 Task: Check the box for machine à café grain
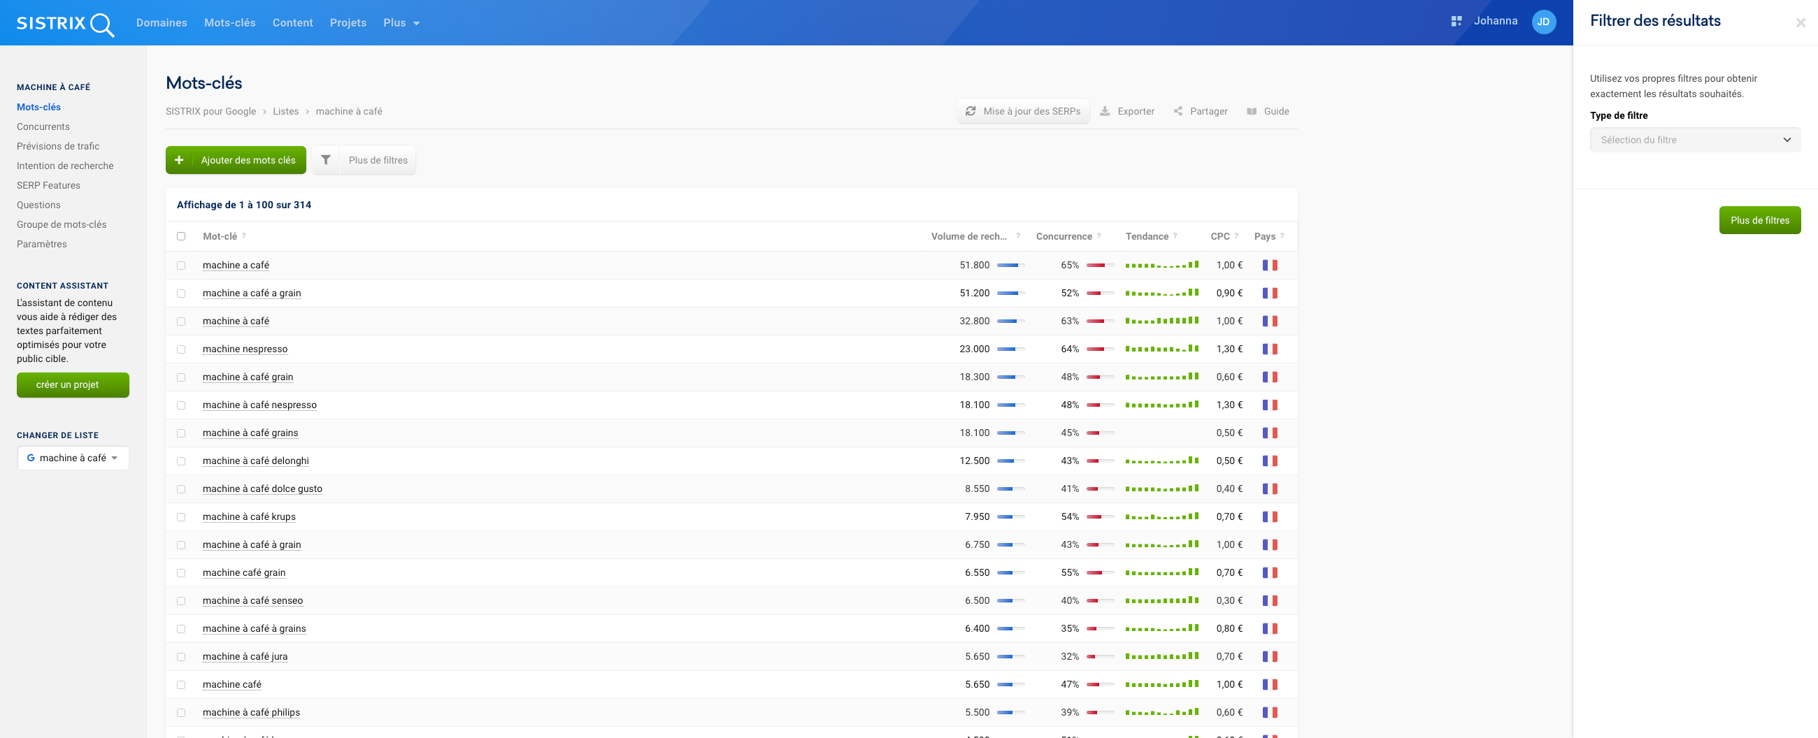click(181, 377)
